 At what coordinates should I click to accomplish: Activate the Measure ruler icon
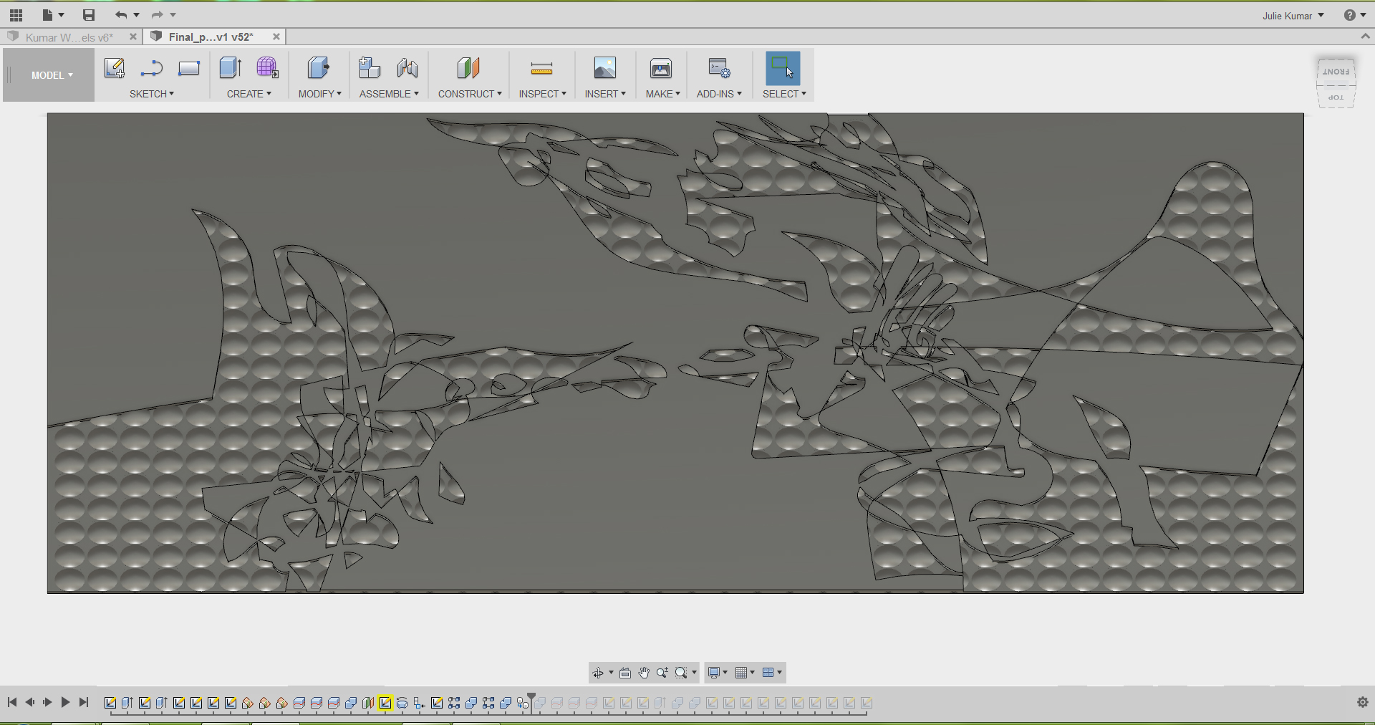pos(541,69)
